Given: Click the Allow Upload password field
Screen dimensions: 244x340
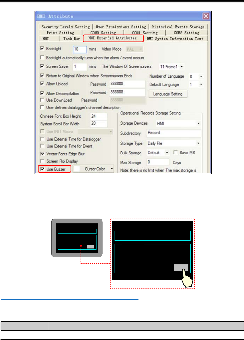Looking at the screenshot, I should 127,84.
